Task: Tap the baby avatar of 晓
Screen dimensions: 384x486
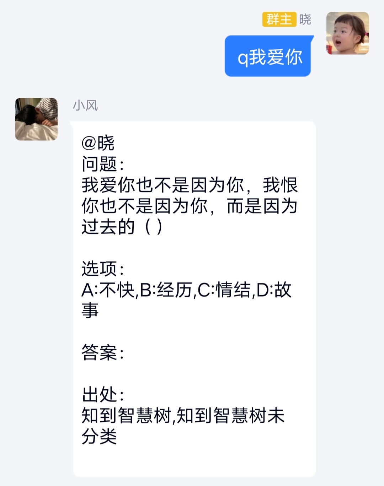Action: point(347,33)
